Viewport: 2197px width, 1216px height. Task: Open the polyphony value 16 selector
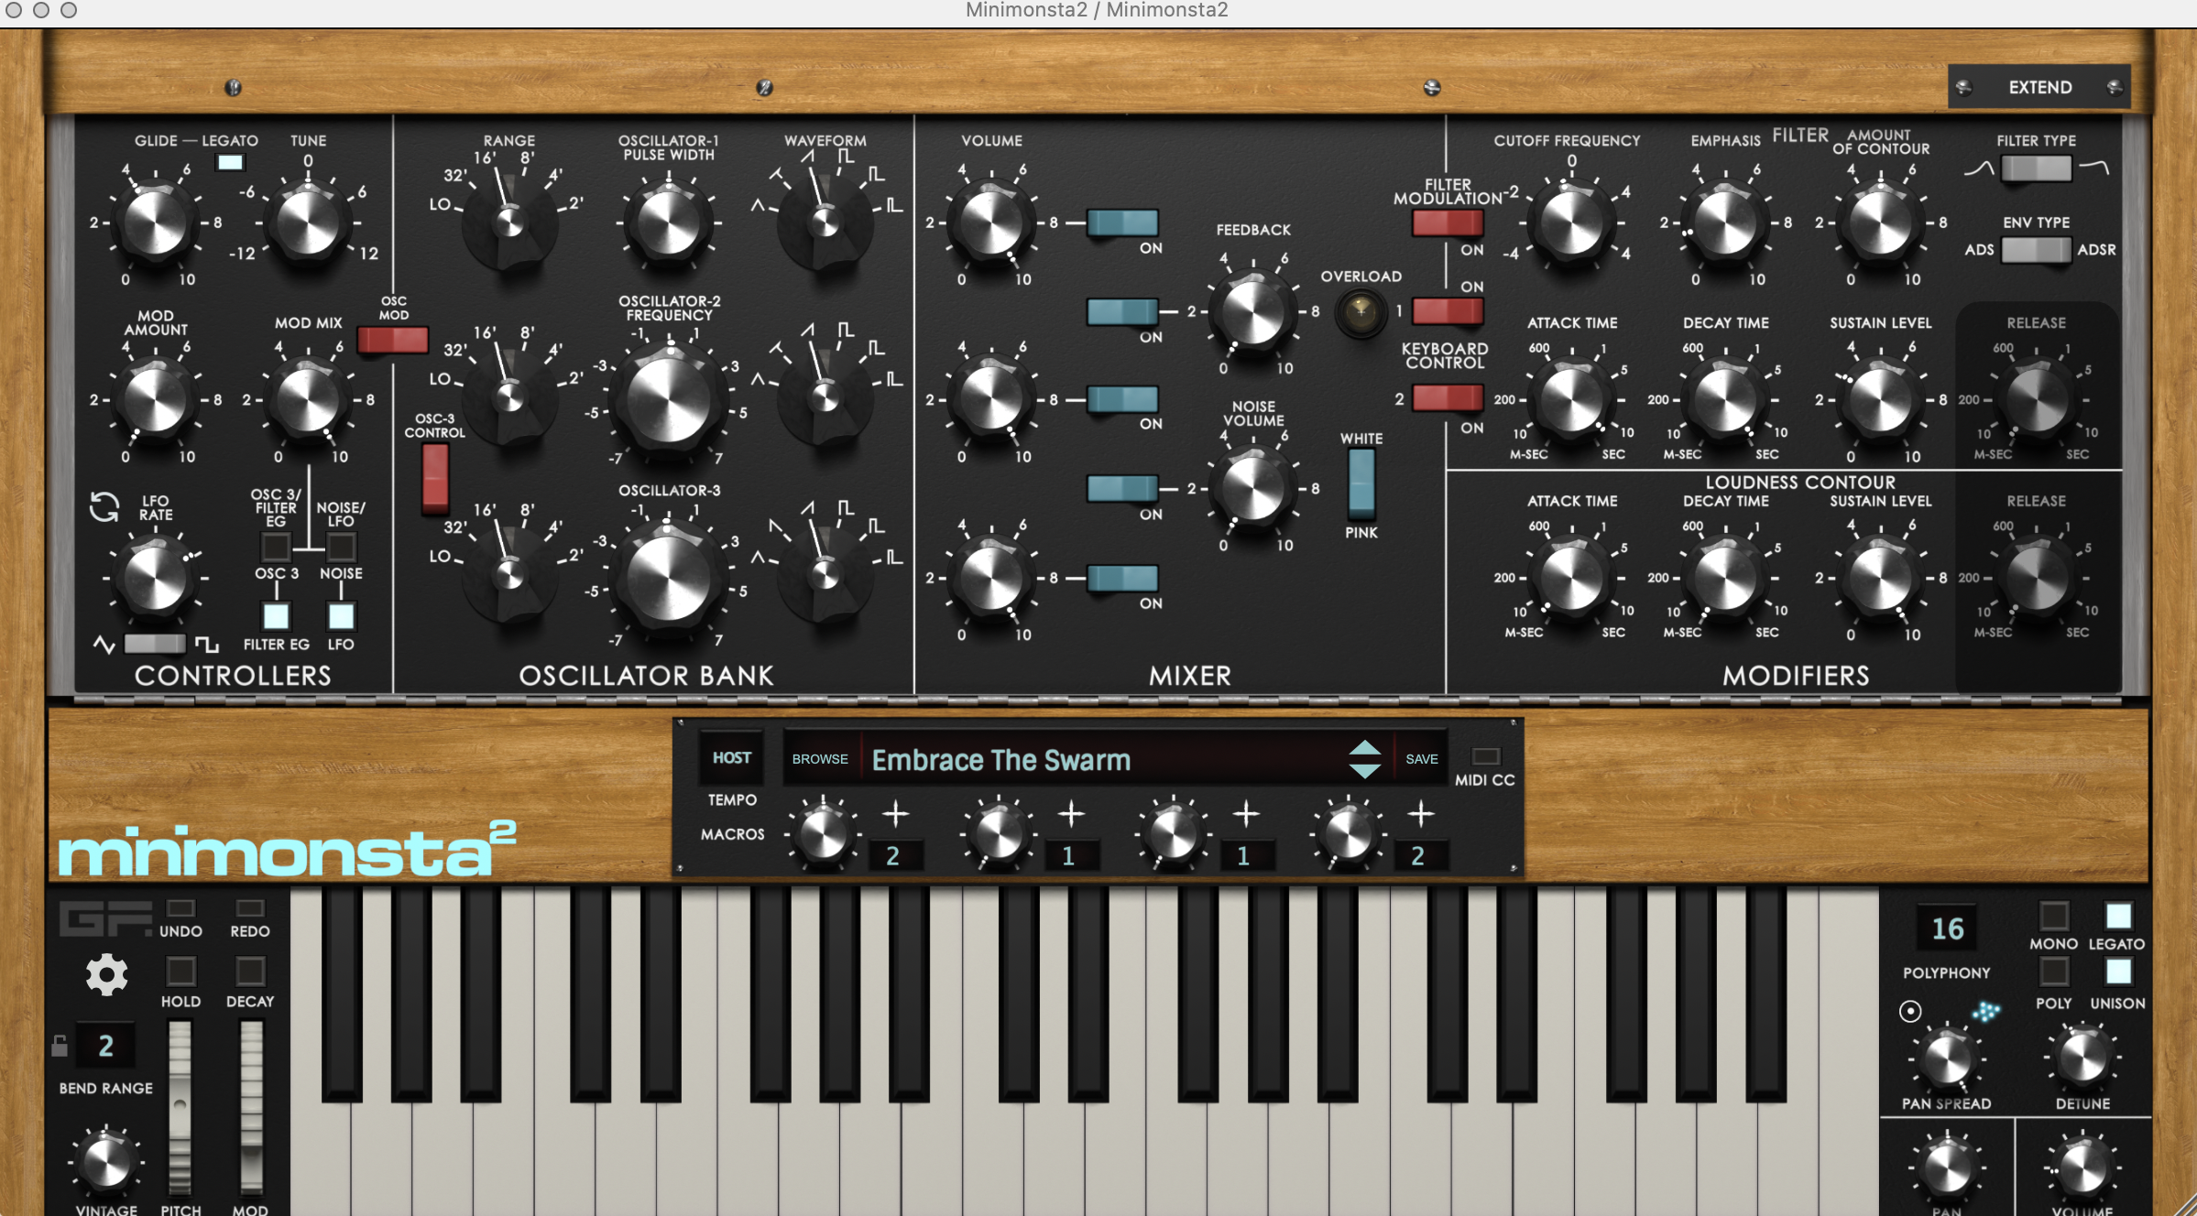point(1947,928)
